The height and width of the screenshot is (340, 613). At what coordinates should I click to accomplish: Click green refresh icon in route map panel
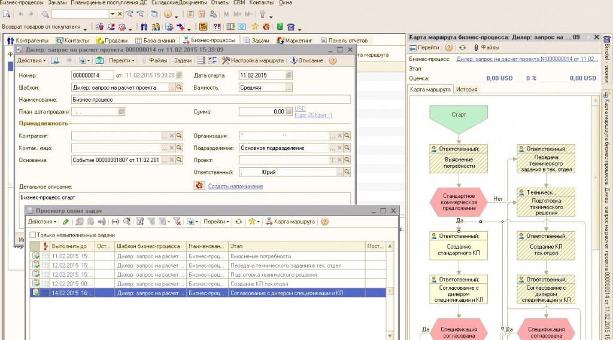coord(463,48)
